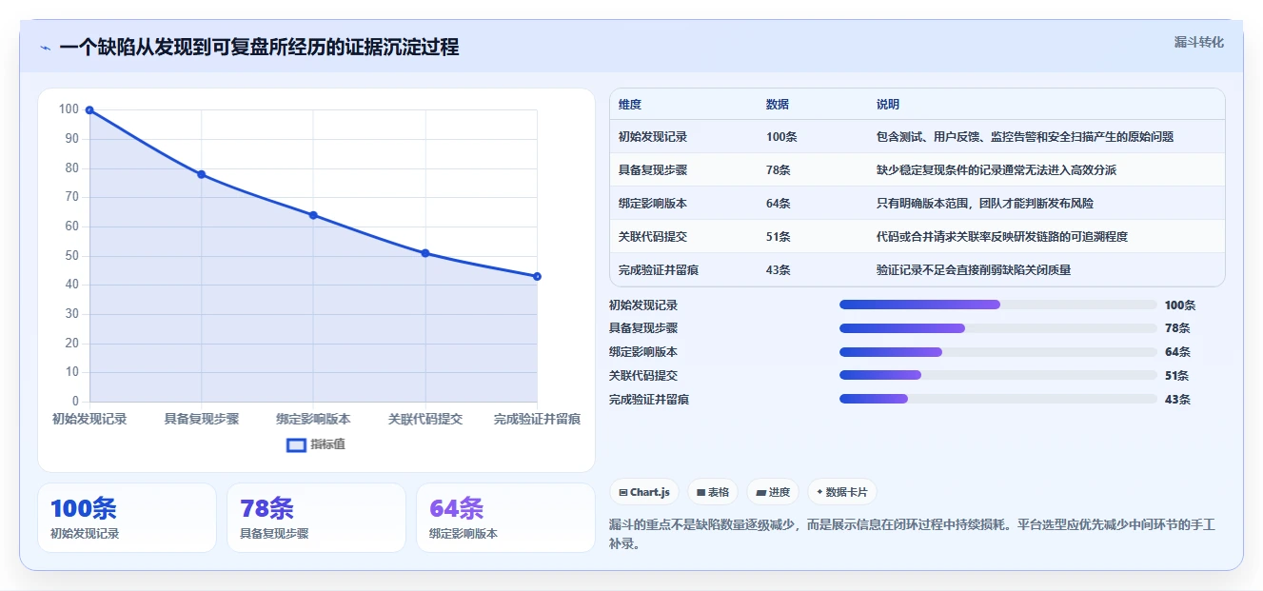Click the chart data point for 绑定影响版本
Viewport: 1263px width, 591px height.
pyautogui.click(x=313, y=215)
